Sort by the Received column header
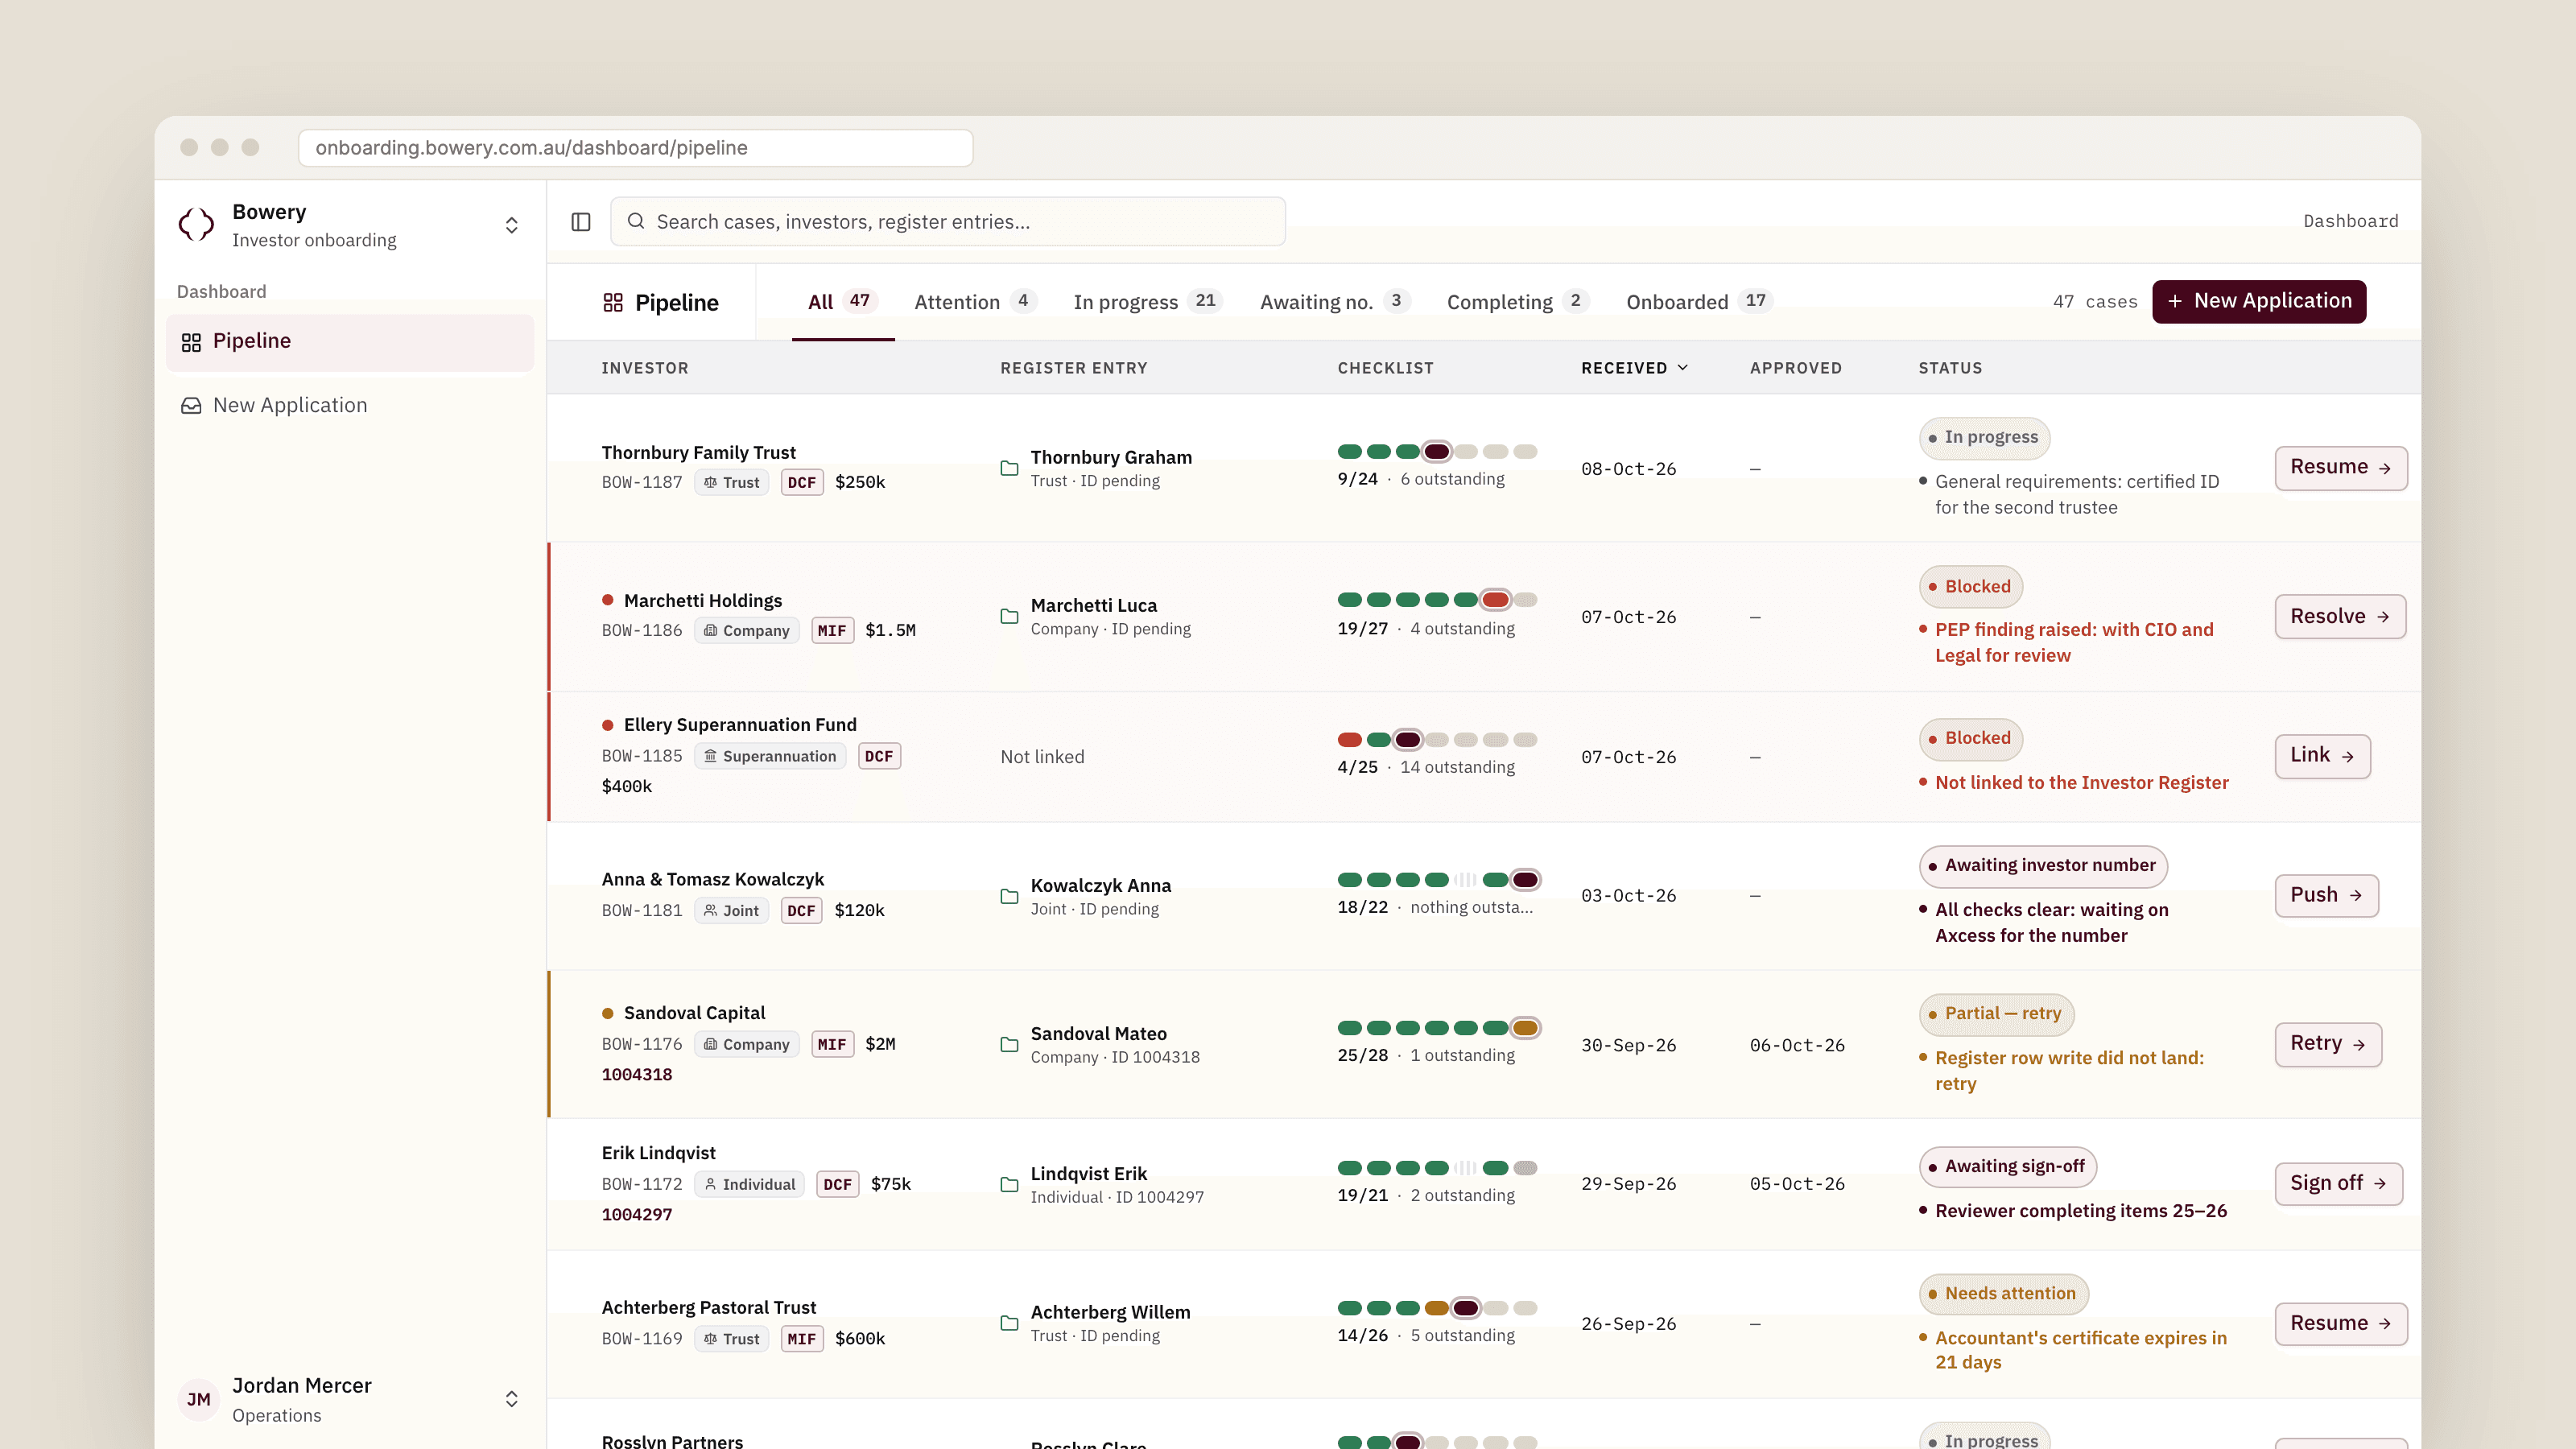Viewport: 2576px width, 1449px height. [1635, 368]
